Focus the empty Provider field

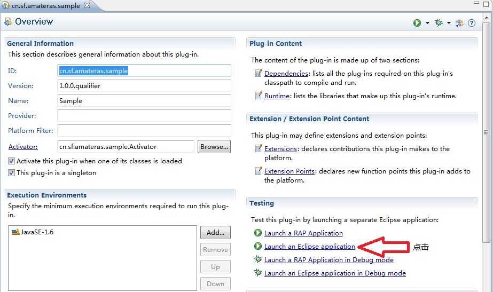tap(144, 116)
